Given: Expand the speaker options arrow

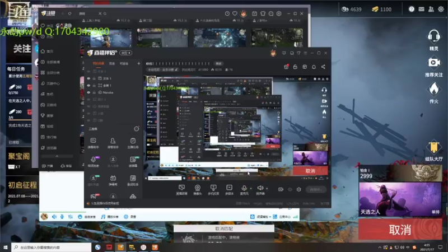Looking at the screenshot, I should pos(267,188).
